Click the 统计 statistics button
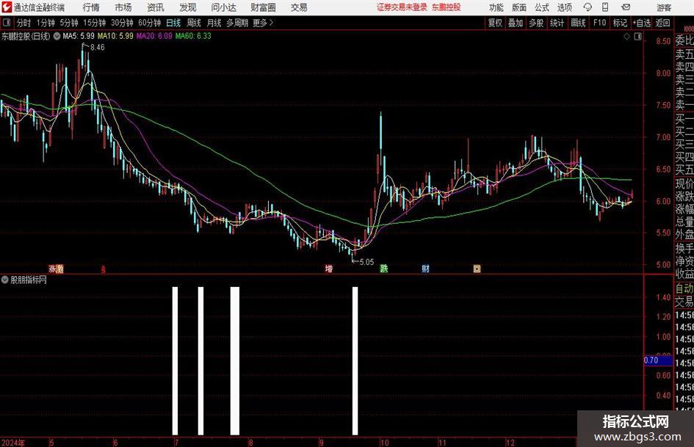 557,23
